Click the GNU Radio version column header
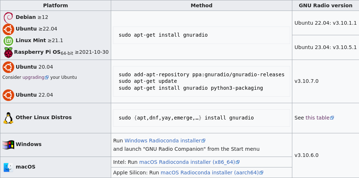Viewport: 359px width, 178px height. coord(325,5)
